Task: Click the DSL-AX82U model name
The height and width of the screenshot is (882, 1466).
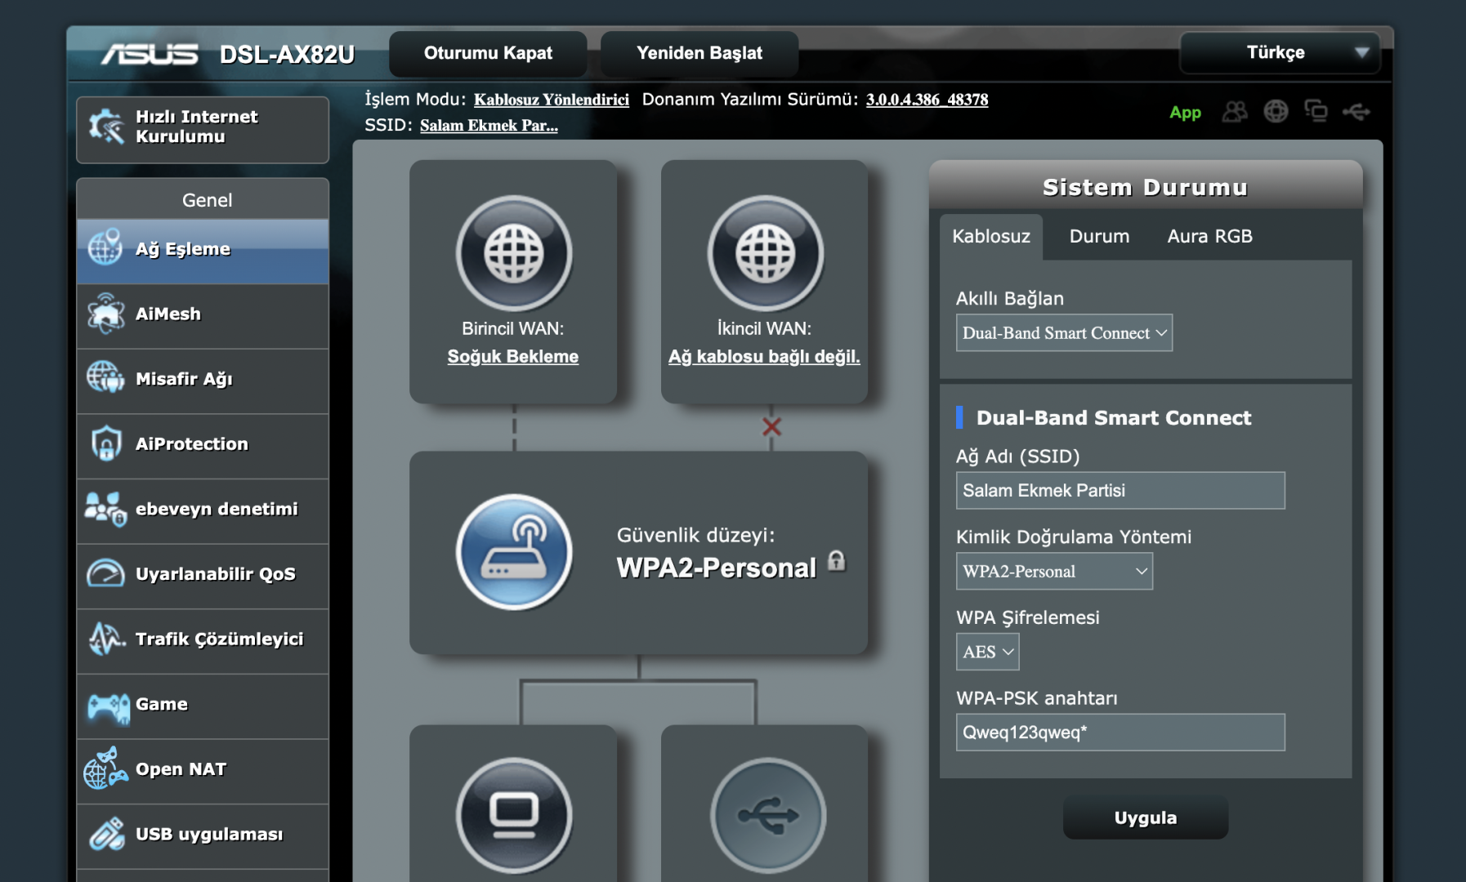Action: 287,54
